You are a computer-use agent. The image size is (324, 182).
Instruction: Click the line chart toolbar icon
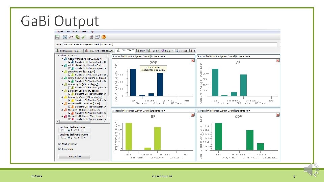click(x=71, y=37)
